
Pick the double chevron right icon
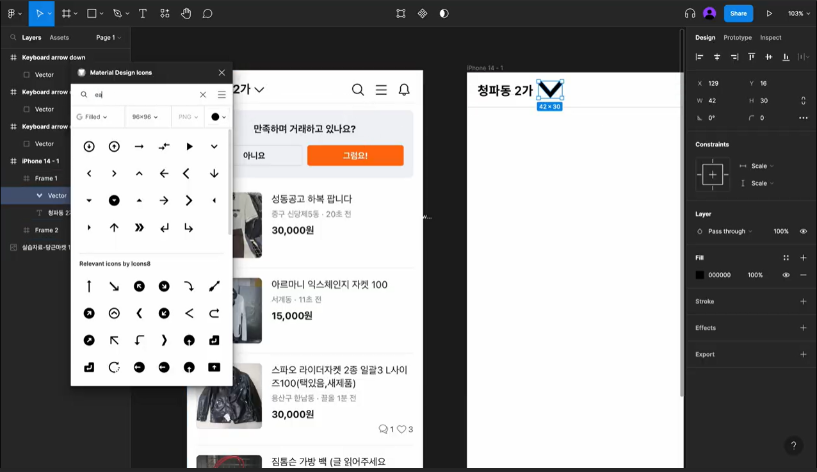click(139, 228)
